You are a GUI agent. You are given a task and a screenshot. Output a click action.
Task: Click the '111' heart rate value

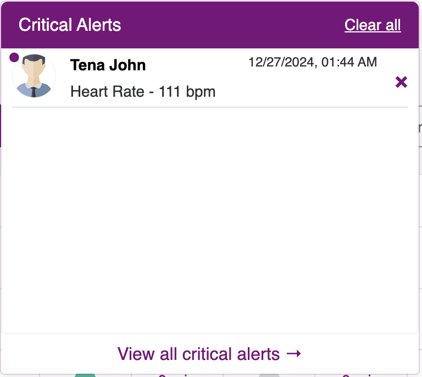[169, 91]
